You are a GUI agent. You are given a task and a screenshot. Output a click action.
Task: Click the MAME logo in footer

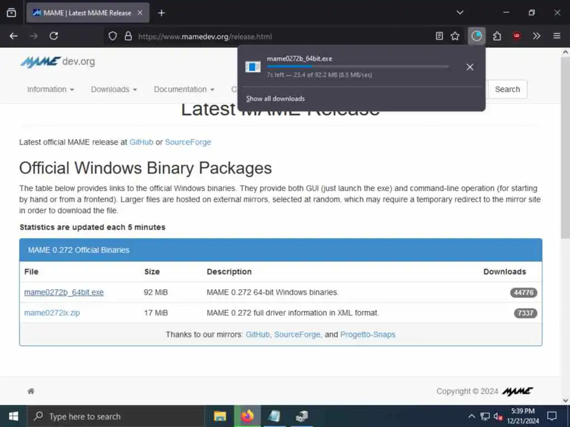517,391
